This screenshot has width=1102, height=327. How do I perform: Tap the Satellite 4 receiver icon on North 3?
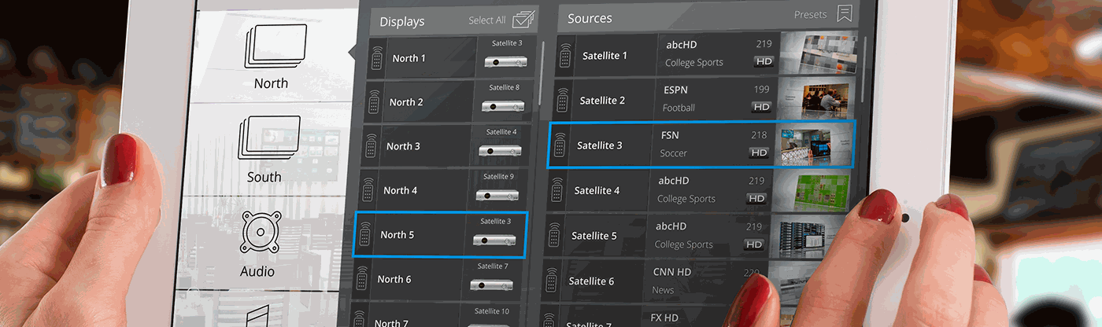[499, 150]
